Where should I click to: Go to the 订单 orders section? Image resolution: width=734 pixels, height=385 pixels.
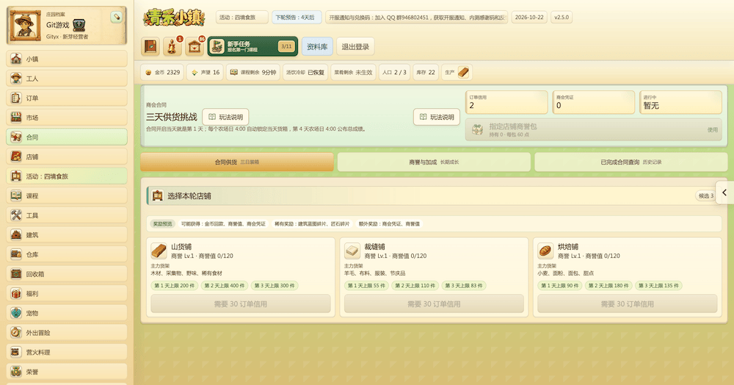(x=67, y=98)
